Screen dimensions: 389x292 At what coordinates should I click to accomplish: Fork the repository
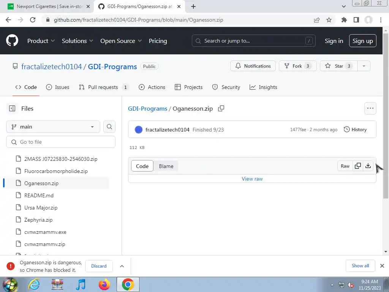(x=297, y=66)
